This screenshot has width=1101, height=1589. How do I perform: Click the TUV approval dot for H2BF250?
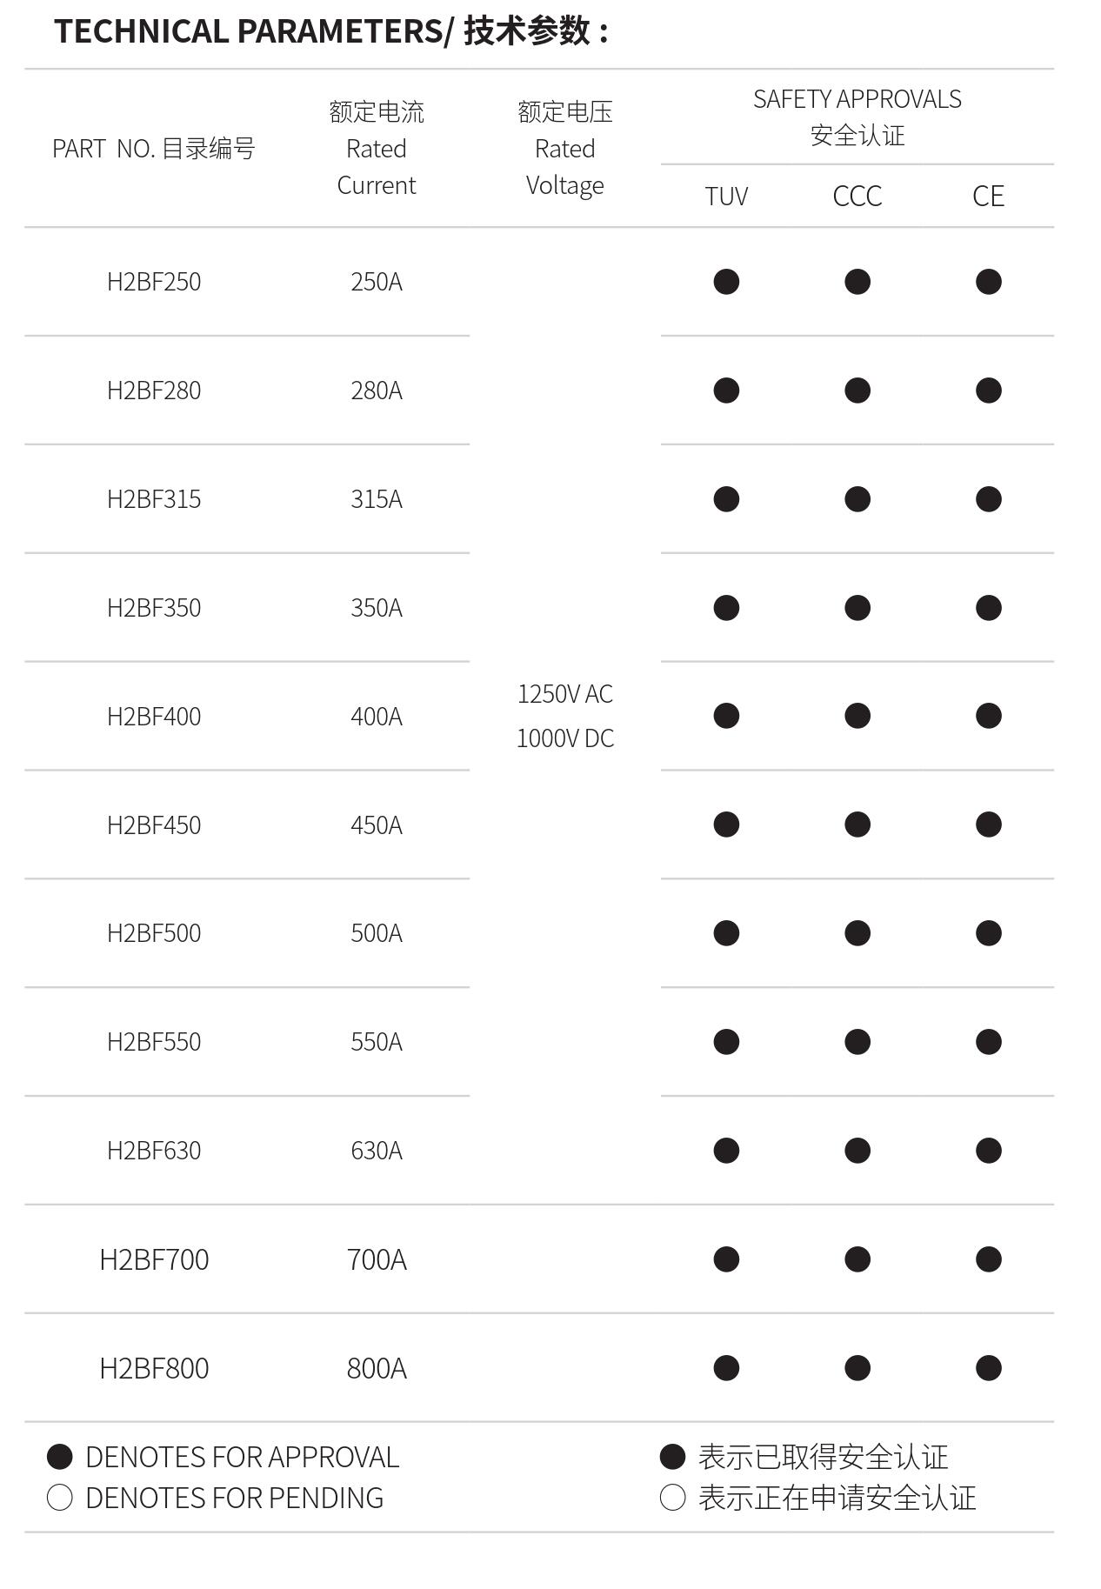726,282
